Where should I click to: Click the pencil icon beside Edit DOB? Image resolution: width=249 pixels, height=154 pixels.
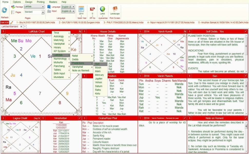point(12,23)
